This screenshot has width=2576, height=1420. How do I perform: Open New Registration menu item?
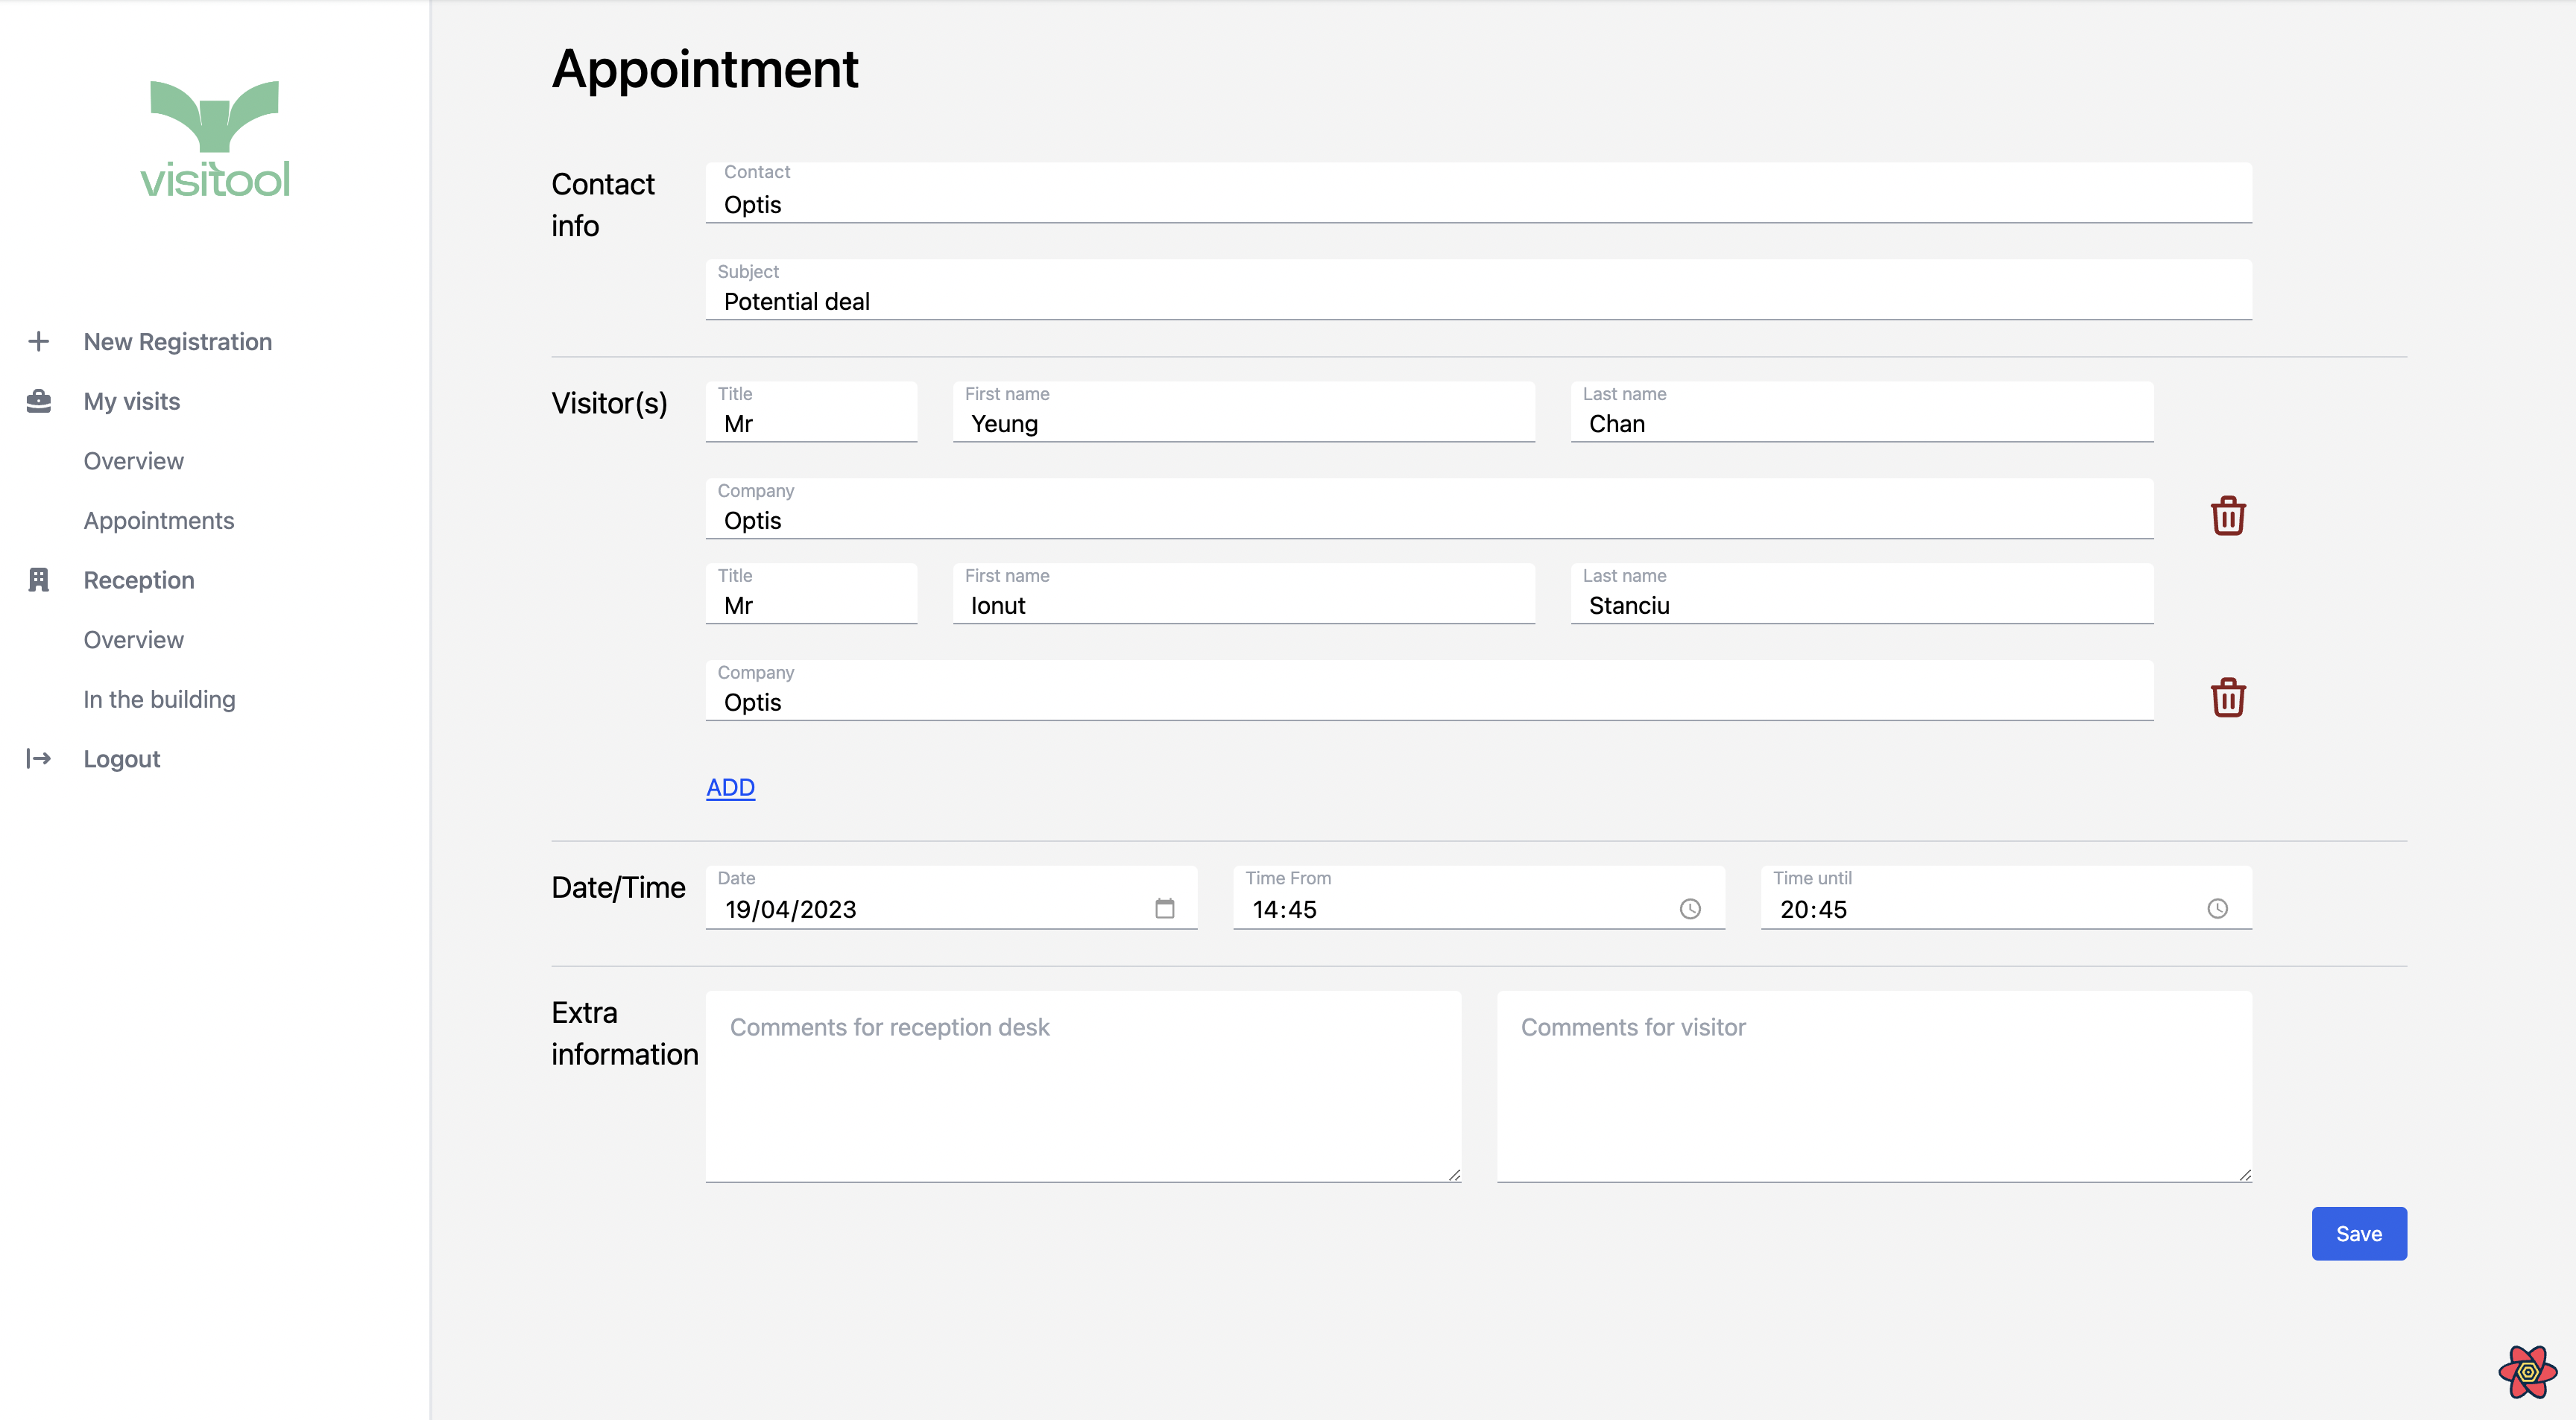pos(178,342)
